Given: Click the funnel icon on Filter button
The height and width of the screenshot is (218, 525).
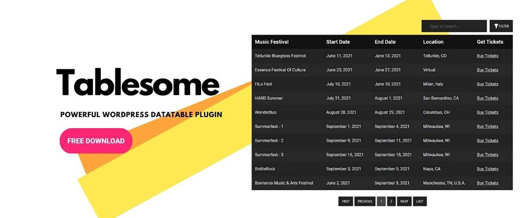Looking at the screenshot, I should (496, 26).
